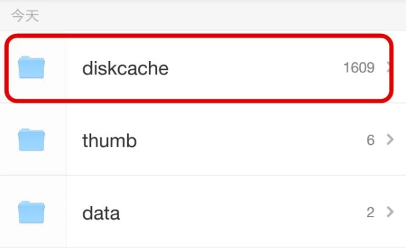406x248 pixels.
Task: Select the diskcache folder name
Action: [125, 69]
